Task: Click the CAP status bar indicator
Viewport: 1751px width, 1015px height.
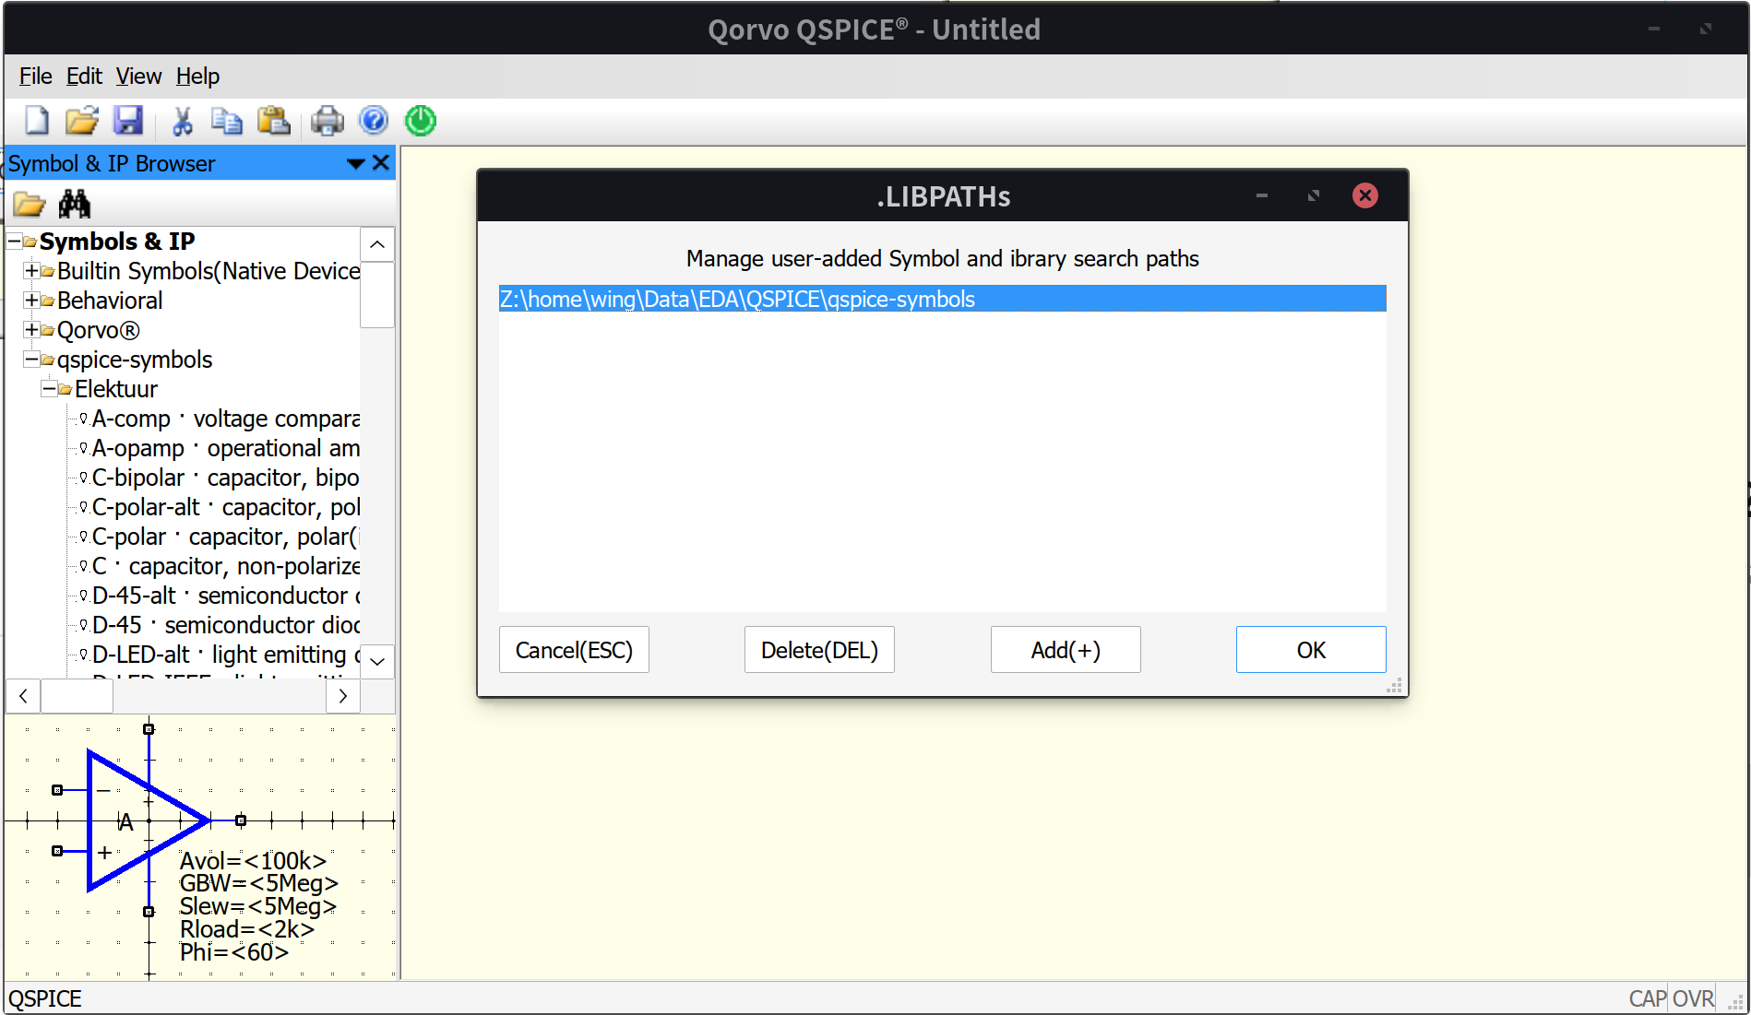Action: [x=1648, y=998]
